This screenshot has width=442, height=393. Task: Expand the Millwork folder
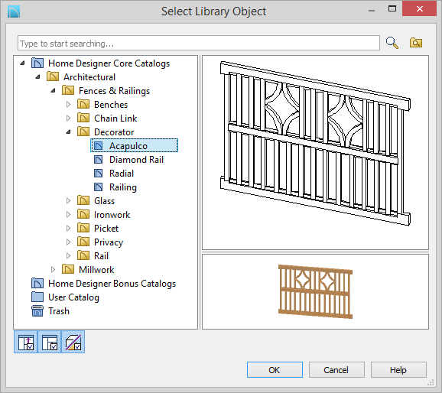pyautogui.click(x=53, y=269)
